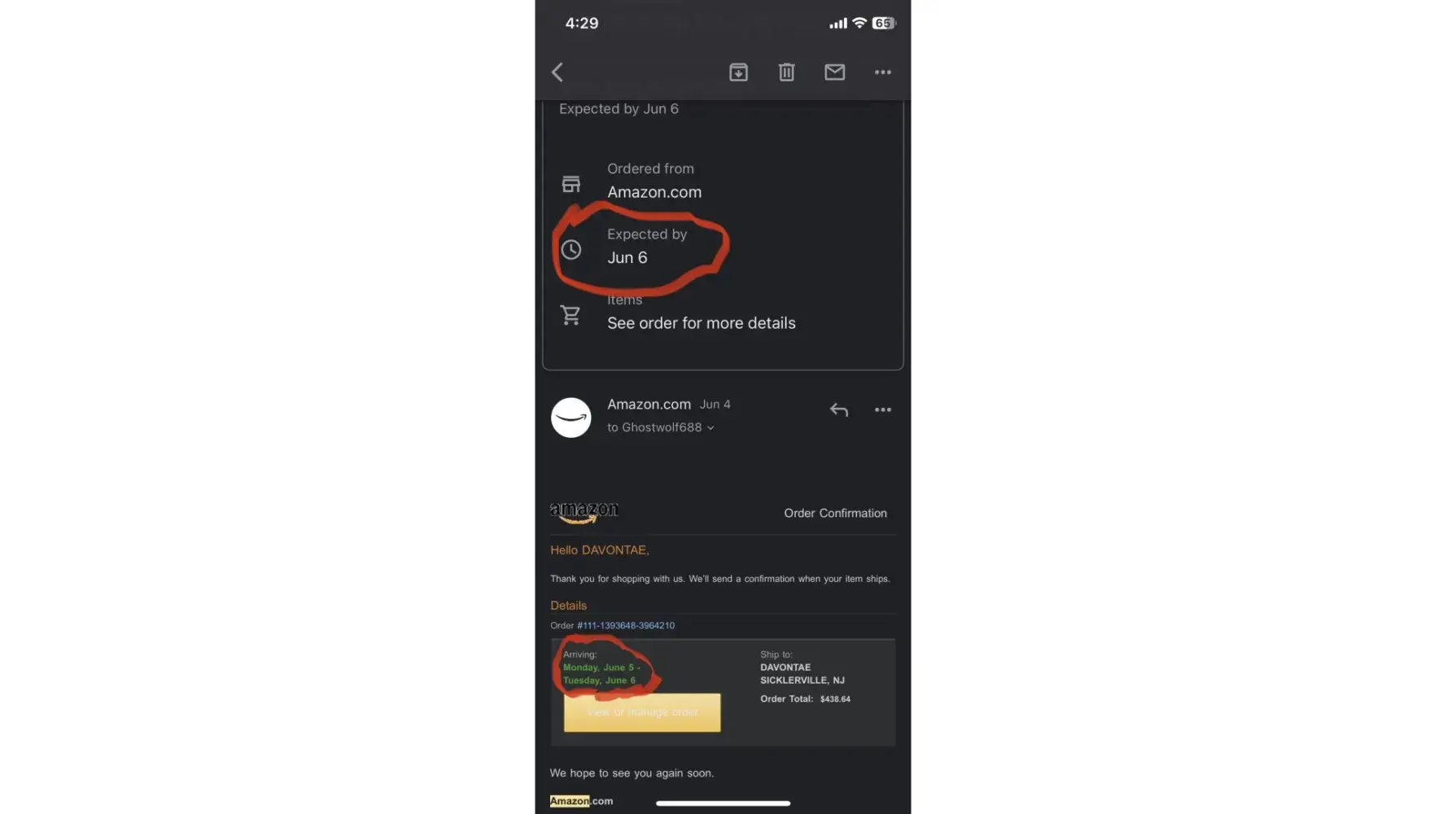Open order number #111-1393648-3964210 link
1447x814 pixels.
point(626,625)
